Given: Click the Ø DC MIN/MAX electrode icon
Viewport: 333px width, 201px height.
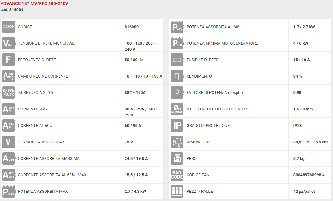Looking at the screenshot, I should pyautogui.click(x=177, y=109).
